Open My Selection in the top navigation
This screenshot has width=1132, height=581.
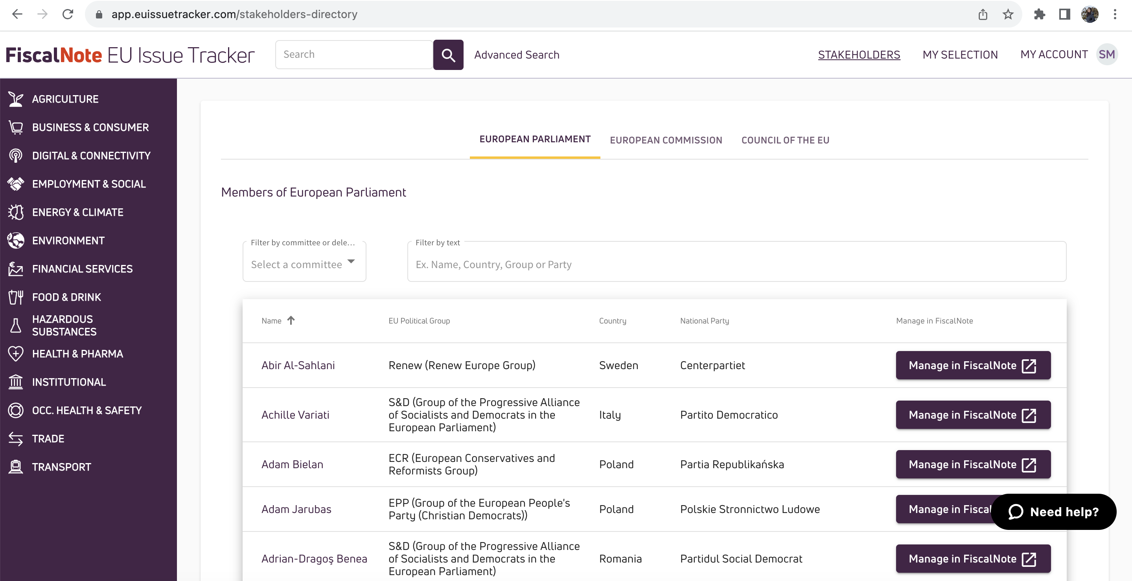click(x=960, y=55)
